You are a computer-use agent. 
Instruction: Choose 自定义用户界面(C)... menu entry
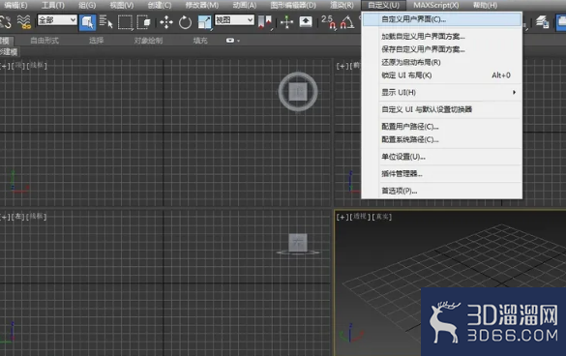(x=442, y=19)
